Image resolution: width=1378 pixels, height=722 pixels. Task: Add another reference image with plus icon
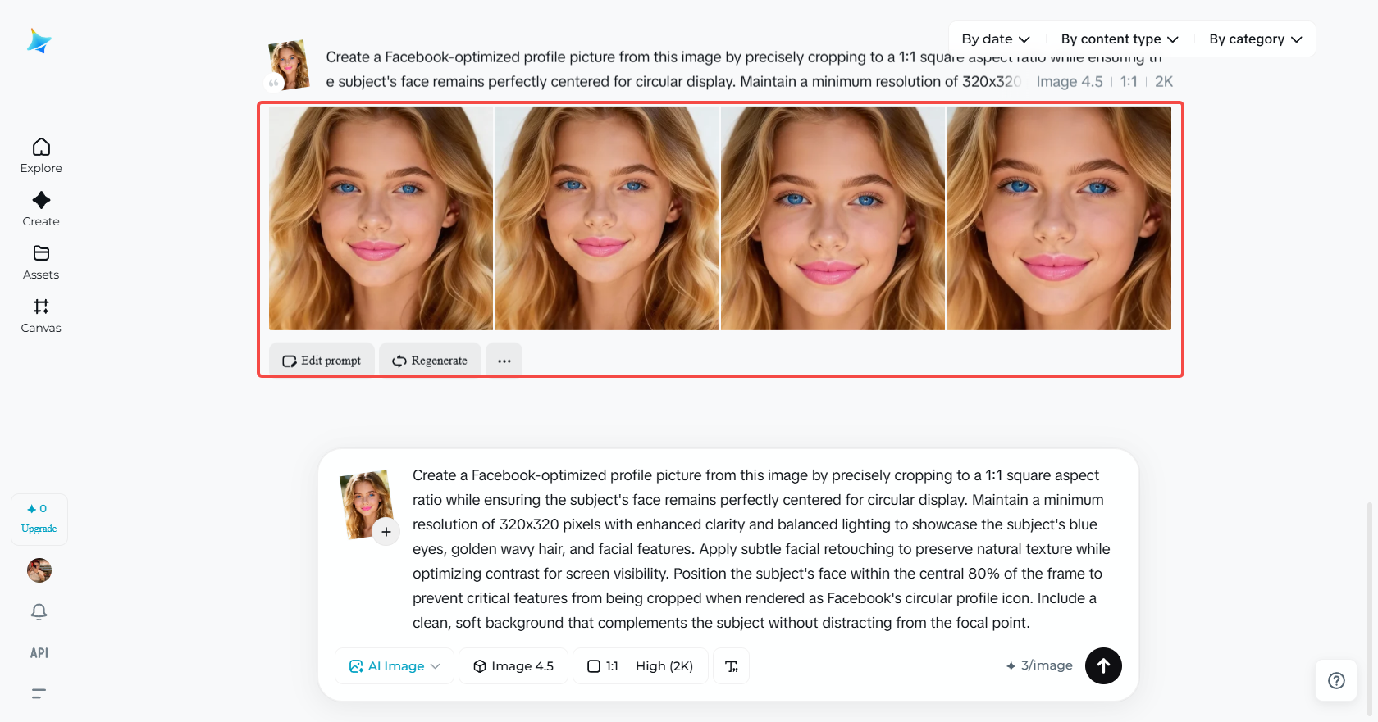click(386, 532)
